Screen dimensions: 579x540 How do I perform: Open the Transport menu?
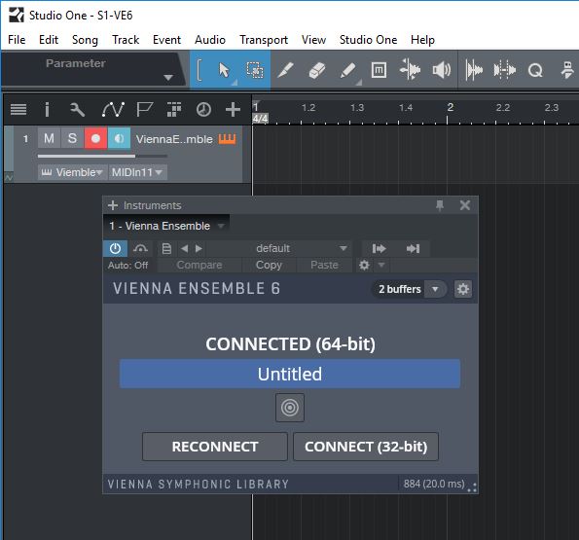264,40
